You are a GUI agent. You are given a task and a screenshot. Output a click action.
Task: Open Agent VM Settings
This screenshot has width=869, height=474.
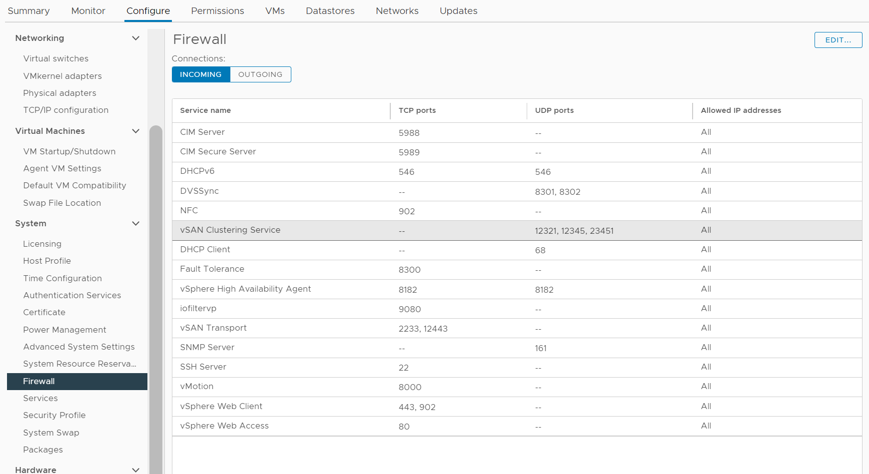(62, 168)
